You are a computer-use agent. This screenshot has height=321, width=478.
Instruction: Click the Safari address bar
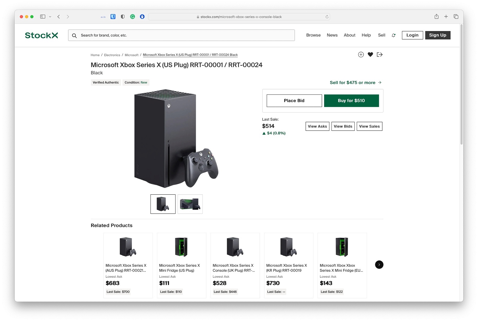tap(239, 17)
